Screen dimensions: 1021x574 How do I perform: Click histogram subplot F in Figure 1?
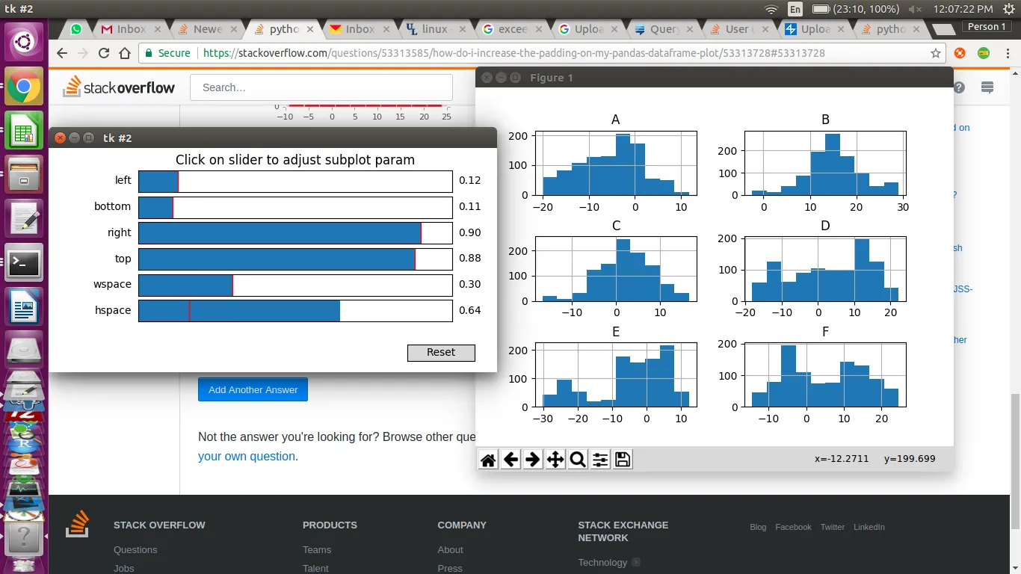click(x=825, y=375)
